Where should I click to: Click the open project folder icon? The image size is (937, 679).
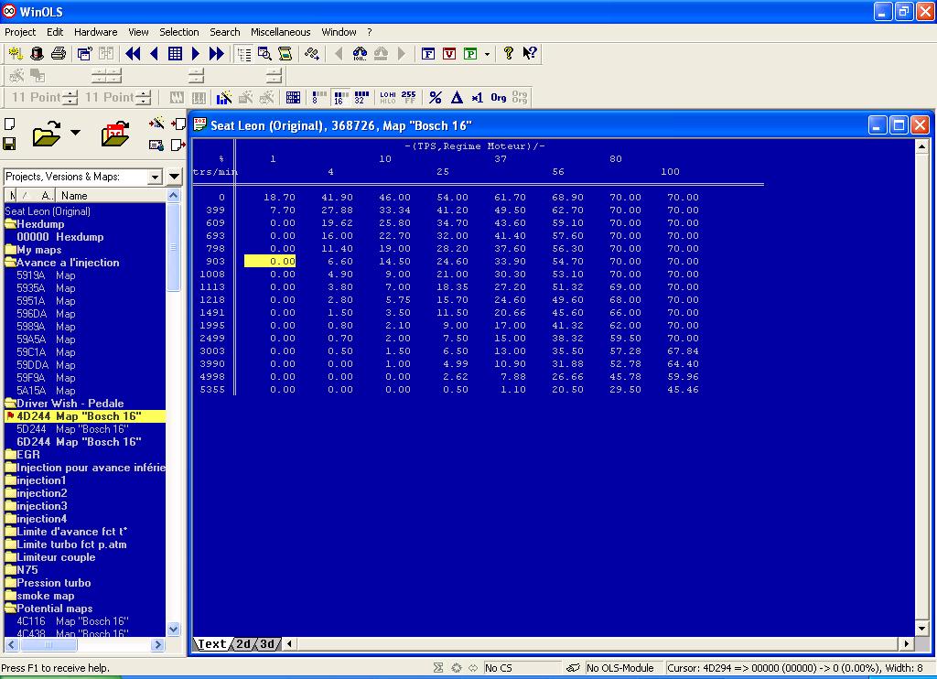47,134
